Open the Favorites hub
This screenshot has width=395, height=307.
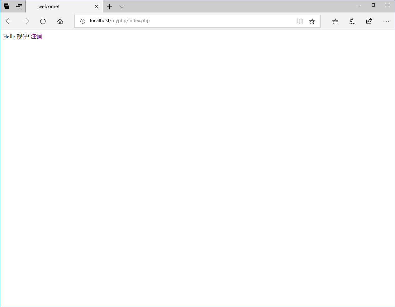[336, 21]
